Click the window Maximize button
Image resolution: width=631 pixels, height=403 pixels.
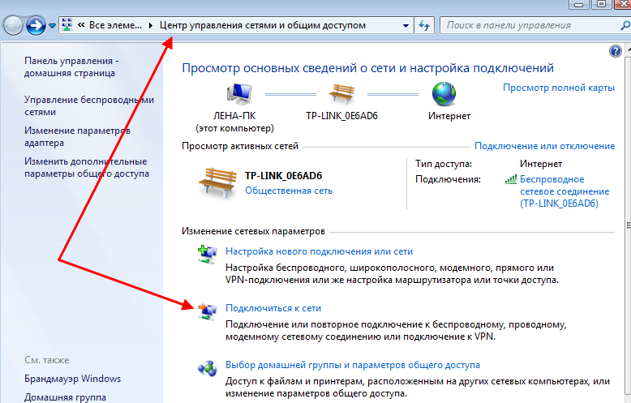(601, 4)
